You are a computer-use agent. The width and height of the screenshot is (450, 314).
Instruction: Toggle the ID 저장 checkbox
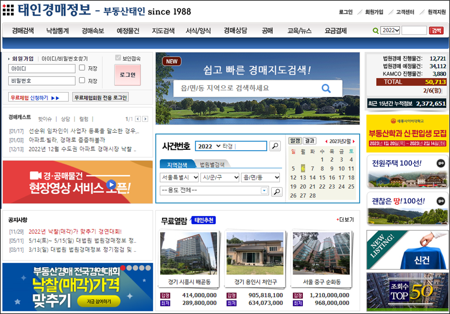coord(82,68)
